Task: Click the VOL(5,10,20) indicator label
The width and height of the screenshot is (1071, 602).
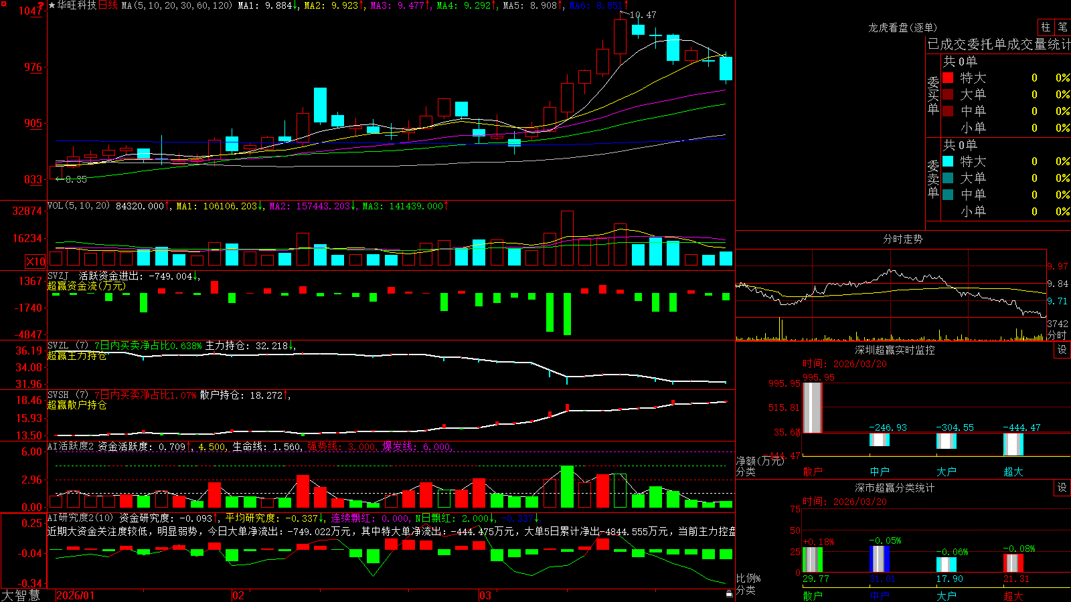Action: (78, 206)
